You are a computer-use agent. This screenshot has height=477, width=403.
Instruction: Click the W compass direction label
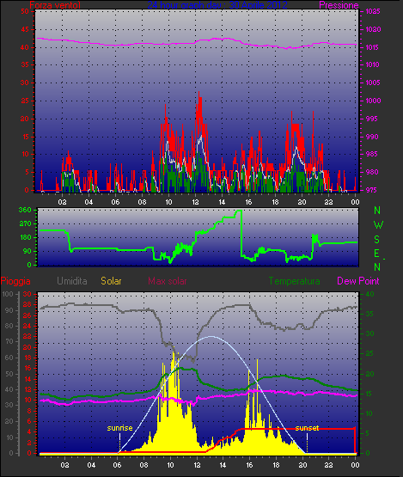point(378,225)
